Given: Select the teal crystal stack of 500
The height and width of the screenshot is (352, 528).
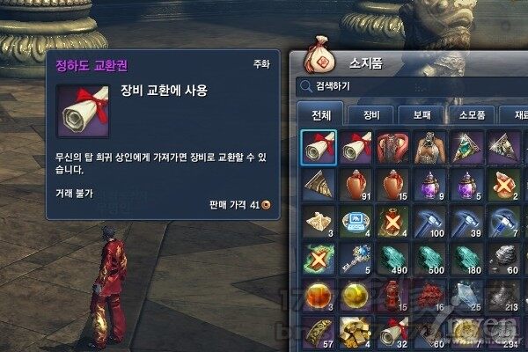Looking at the screenshot, I should pyautogui.click(x=430, y=259).
